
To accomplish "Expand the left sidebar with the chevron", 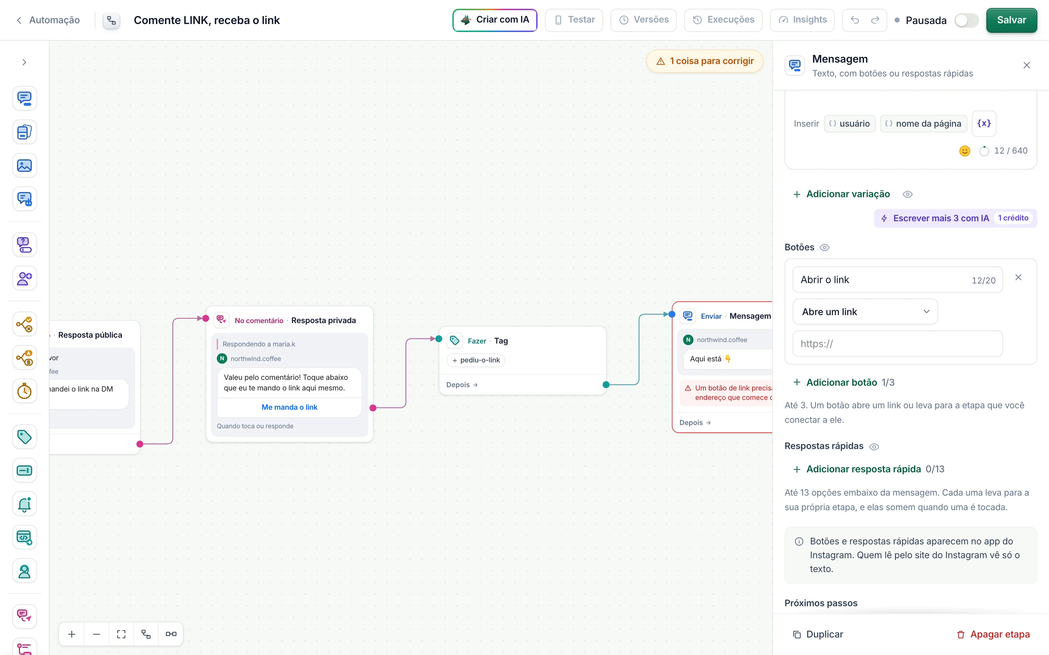I will (24, 62).
